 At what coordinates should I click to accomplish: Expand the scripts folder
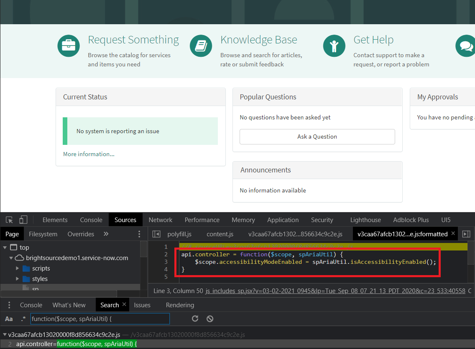[x=18, y=268]
